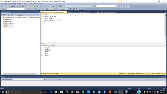Run the query with Execute
This screenshot has height=94, width=167.
tap(29, 9)
